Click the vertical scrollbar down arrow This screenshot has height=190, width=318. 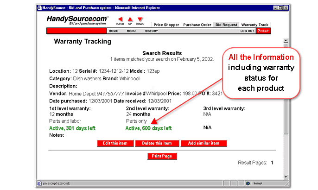285,177
